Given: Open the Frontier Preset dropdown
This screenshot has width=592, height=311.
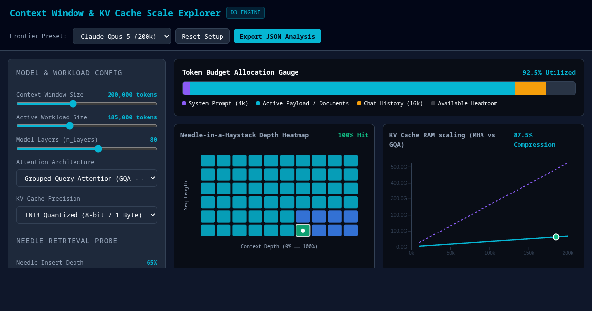Looking at the screenshot, I should 122,36.
